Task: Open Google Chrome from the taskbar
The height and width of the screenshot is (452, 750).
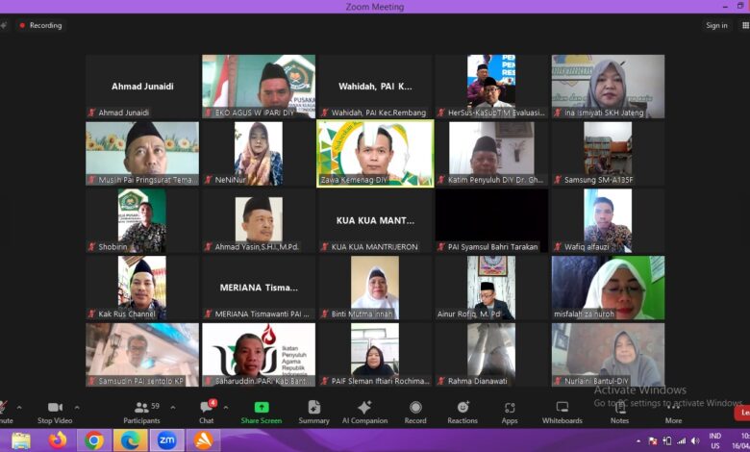Action: [94, 440]
